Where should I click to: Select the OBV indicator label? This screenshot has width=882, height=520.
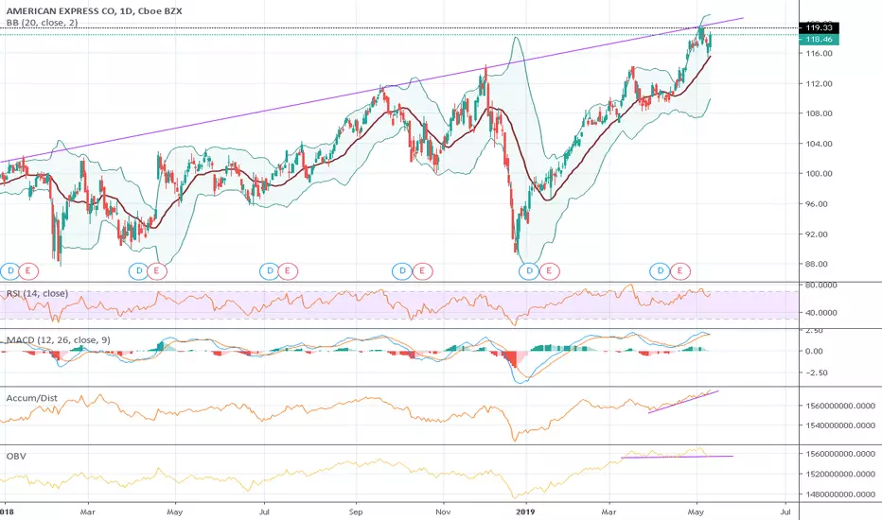pos(16,456)
